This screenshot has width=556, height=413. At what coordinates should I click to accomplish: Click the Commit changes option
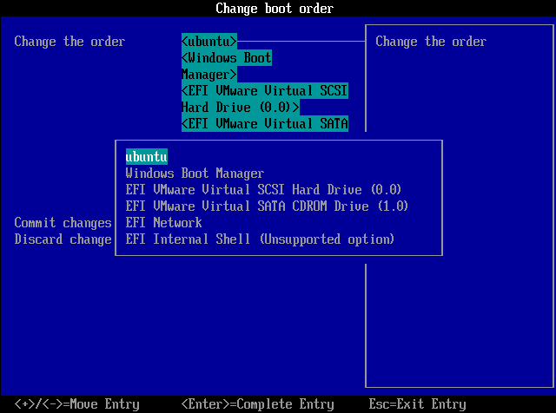[63, 222]
